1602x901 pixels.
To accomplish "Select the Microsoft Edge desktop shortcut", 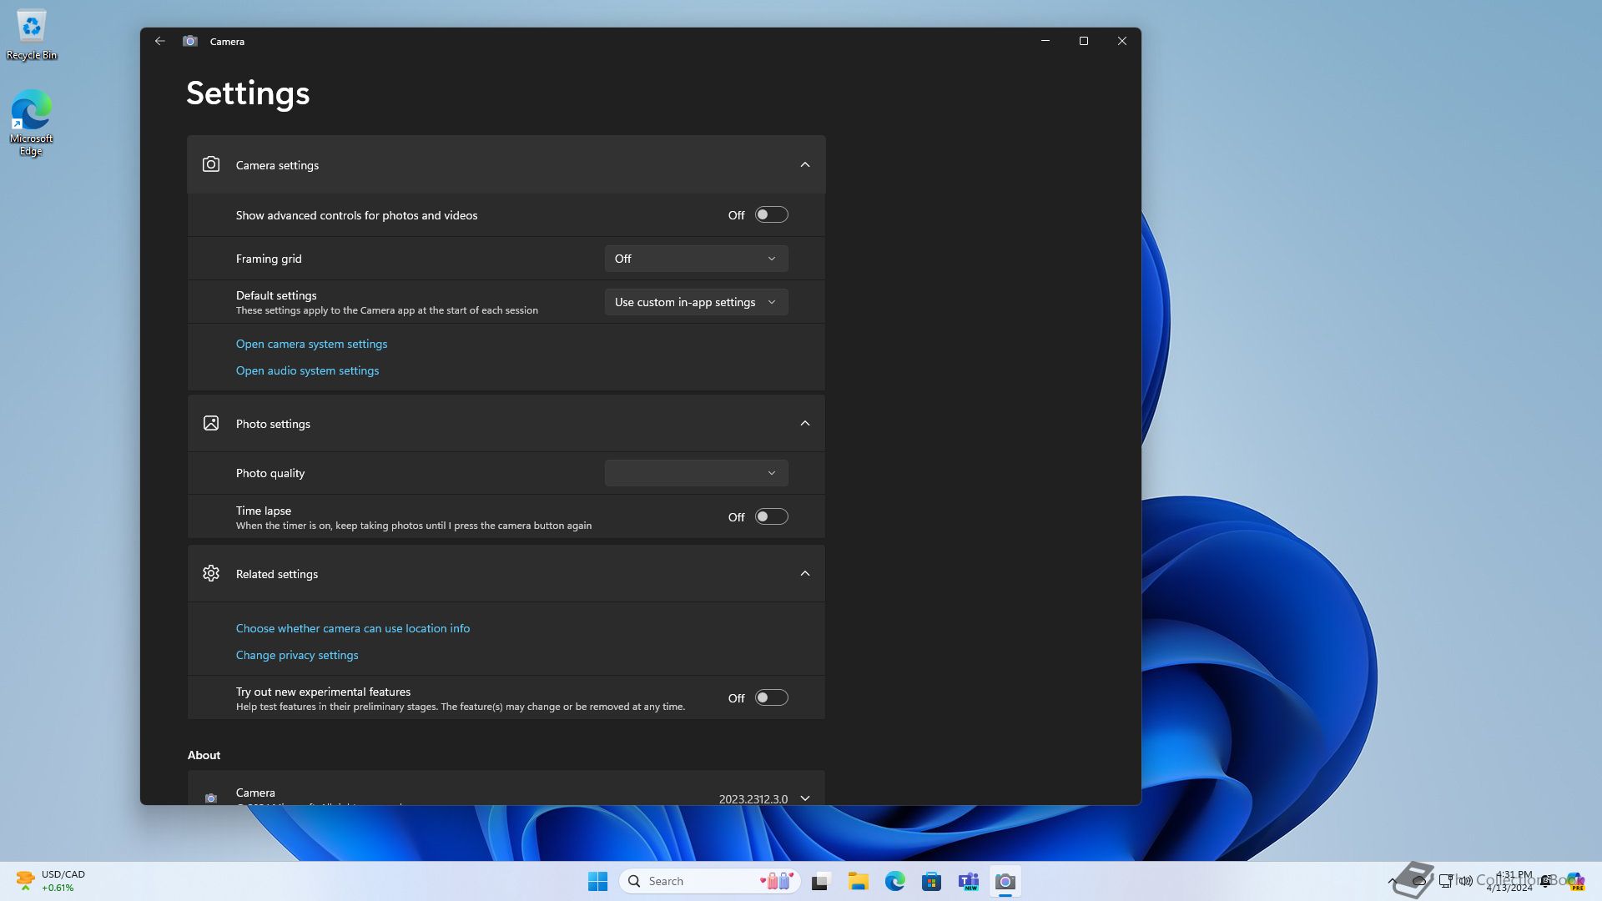I will click(32, 123).
